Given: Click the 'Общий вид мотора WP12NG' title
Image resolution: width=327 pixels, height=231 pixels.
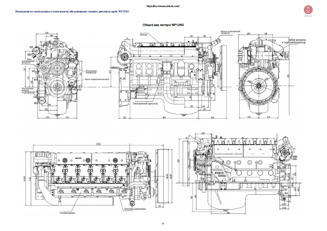Looking at the screenshot, I should tap(163, 25).
